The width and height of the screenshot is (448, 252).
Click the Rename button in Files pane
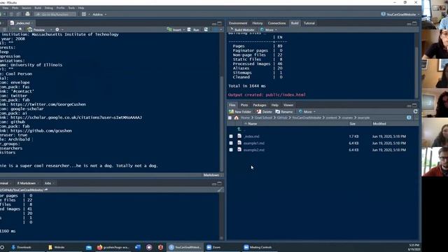[x=284, y=112]
